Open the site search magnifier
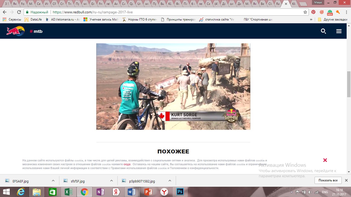 (324, 31)
